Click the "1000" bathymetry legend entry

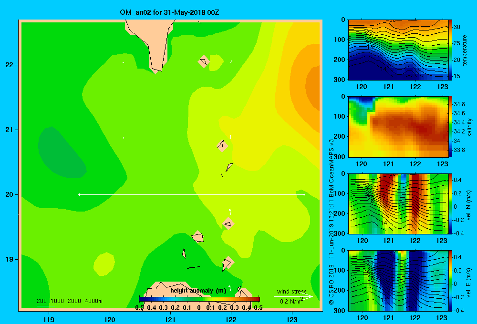pyautogui.click(x=57, y=301)
